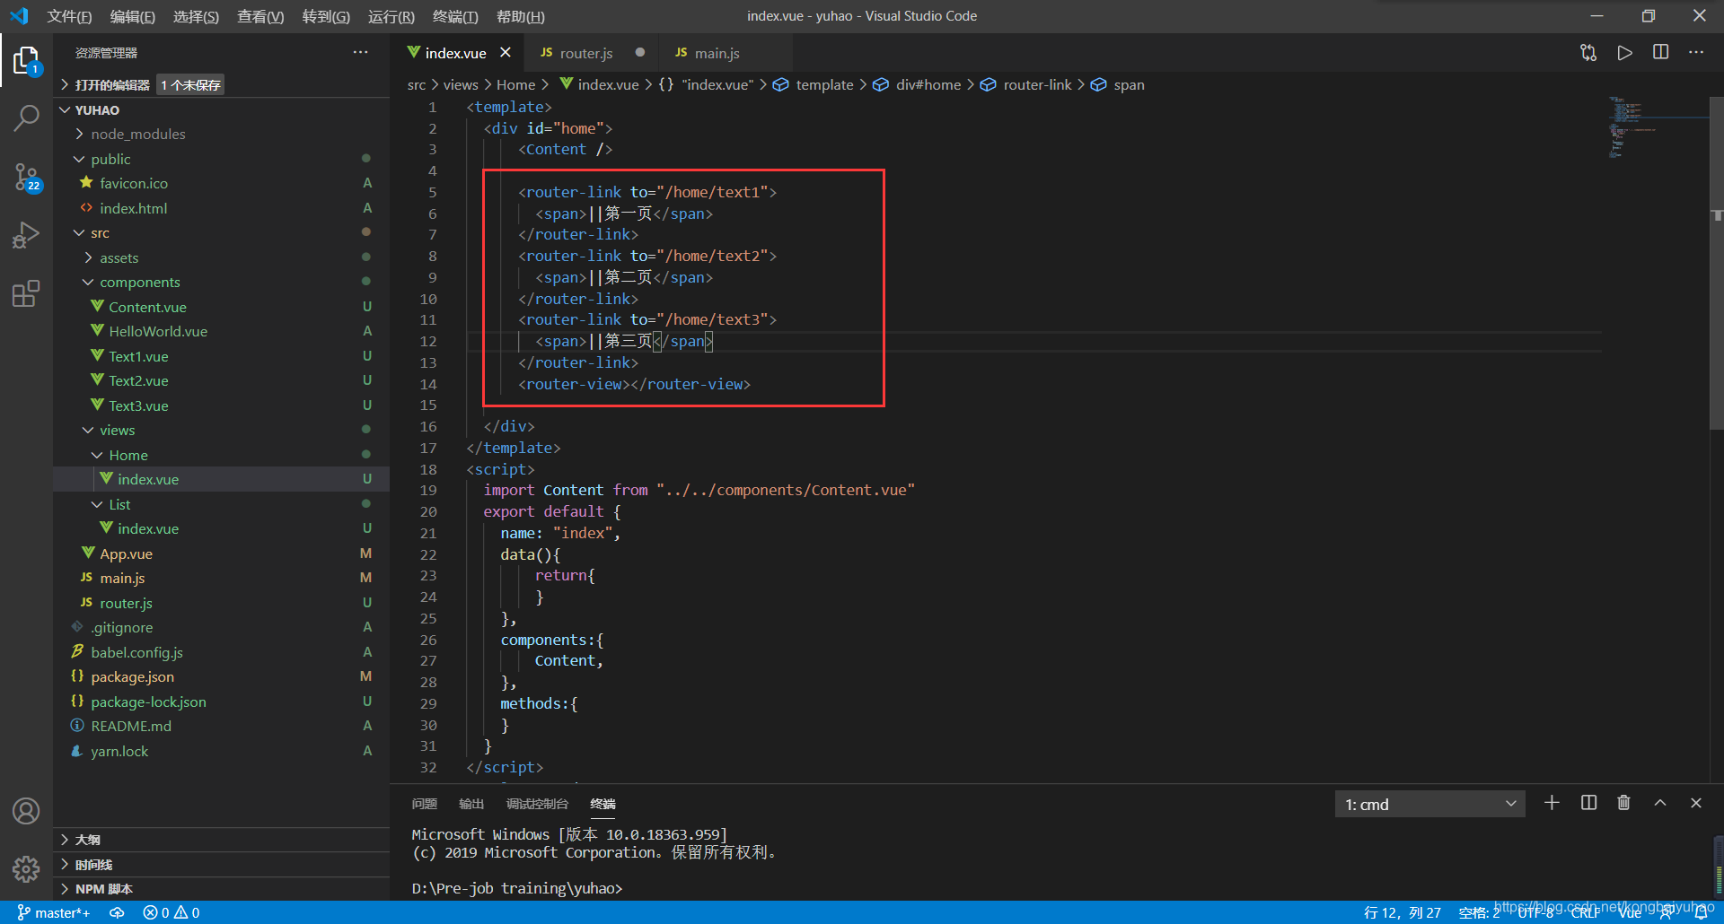Click the 1 个未保存 unsaved badge
Screen dimensions: 1724x924
[x=190, y=84]
